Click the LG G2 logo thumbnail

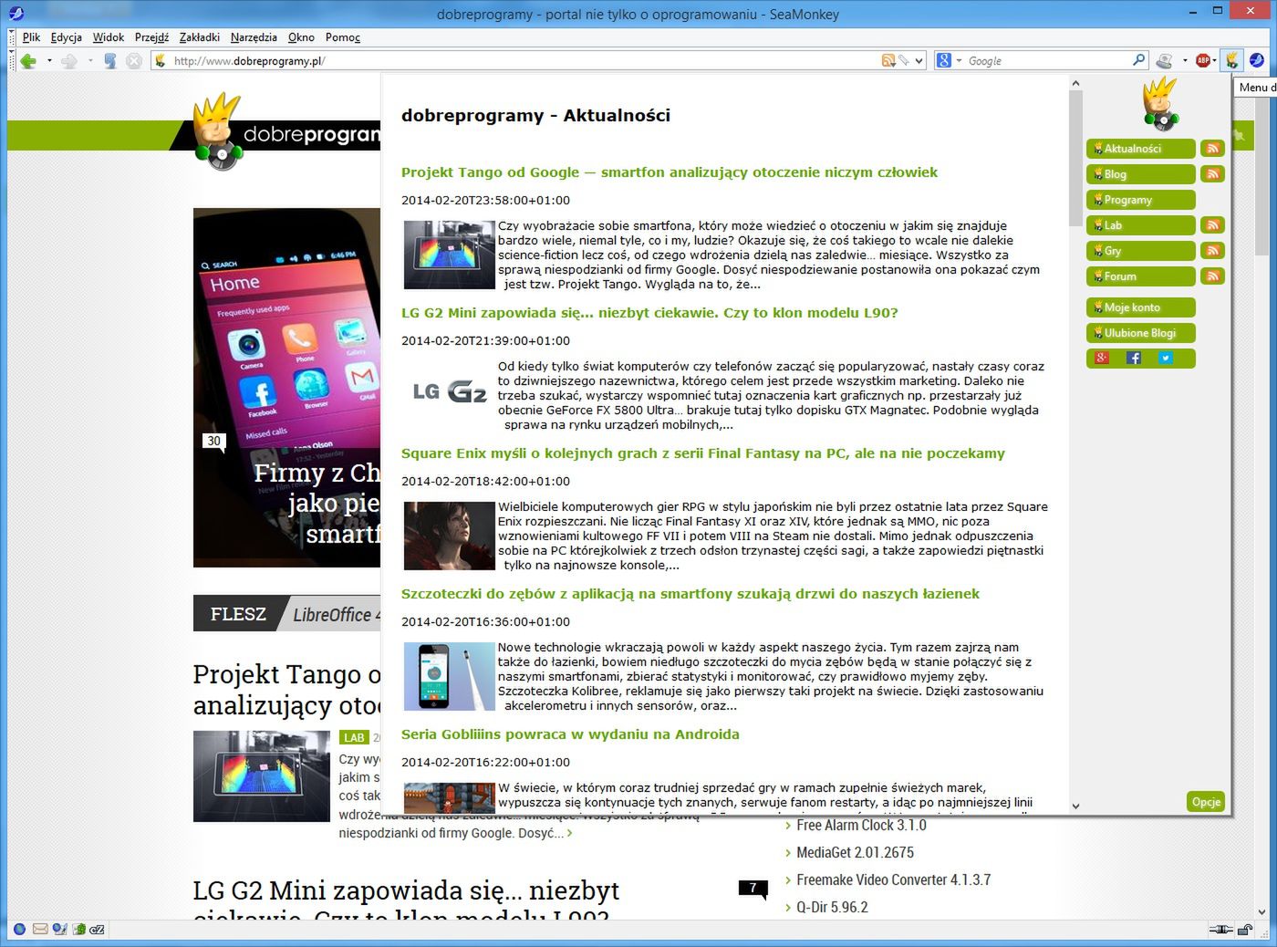click(450, 392)
